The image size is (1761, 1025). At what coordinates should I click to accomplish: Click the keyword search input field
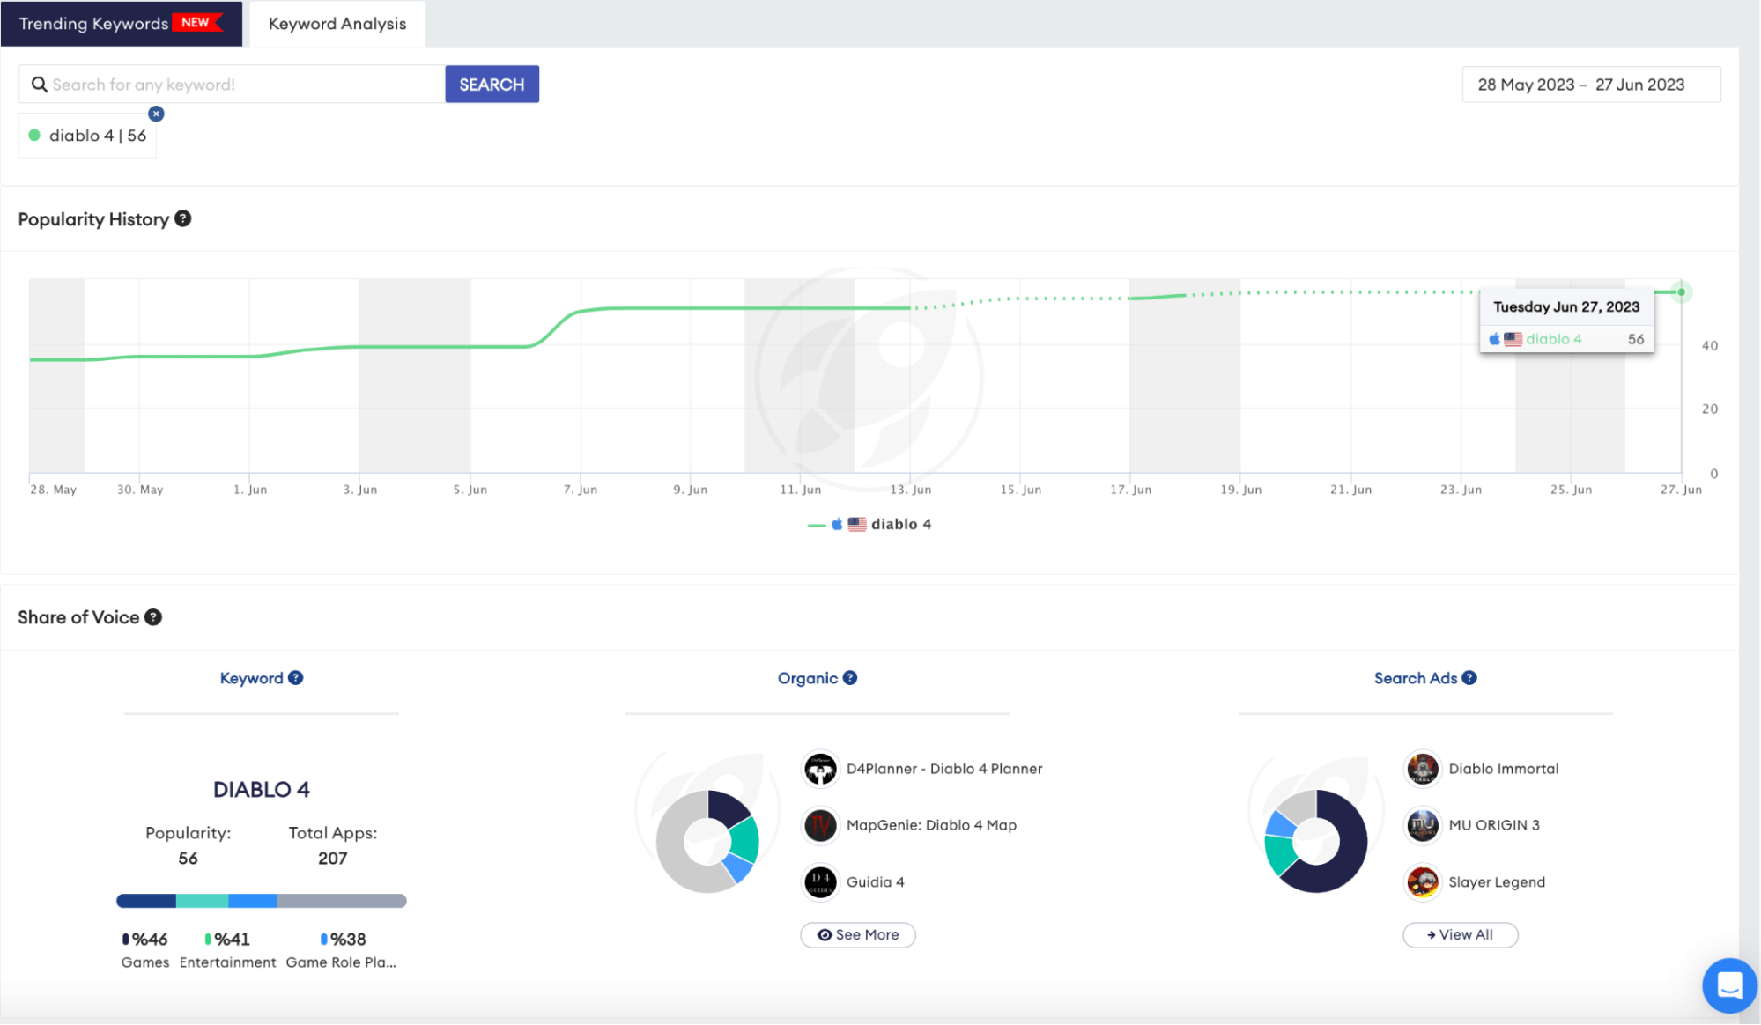[x=232, y=85]
